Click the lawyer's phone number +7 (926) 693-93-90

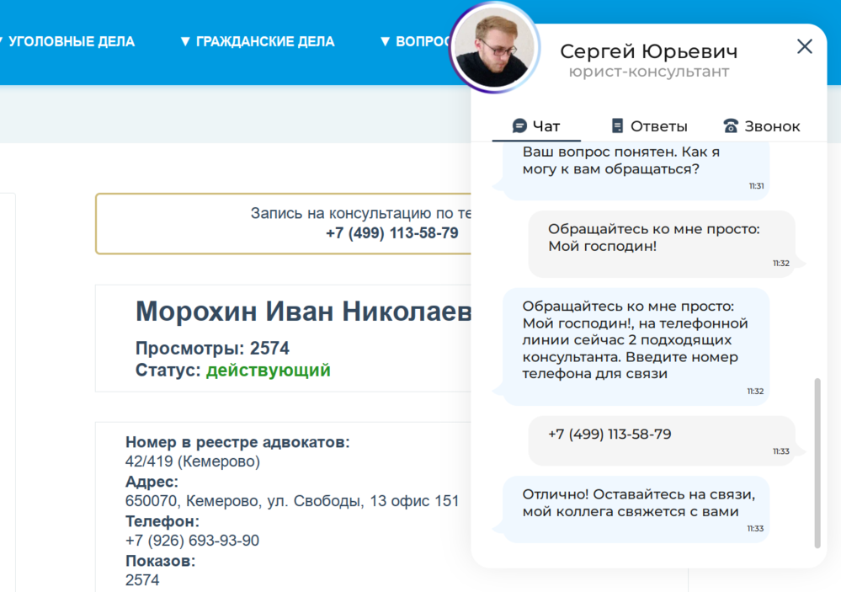[x=192, y=541]
